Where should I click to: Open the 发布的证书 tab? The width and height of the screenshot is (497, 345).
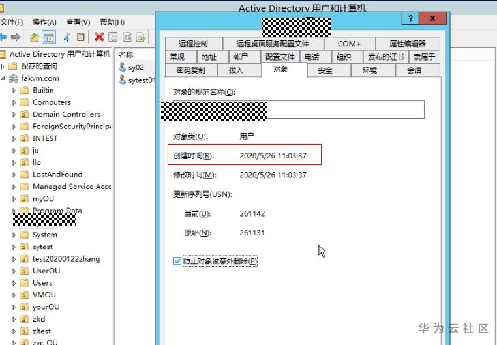click(x=385, y=57)
